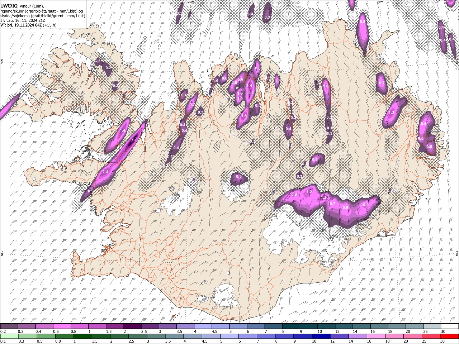Click the 'UWC/IG: Vindur (10m)' title line

22,6
